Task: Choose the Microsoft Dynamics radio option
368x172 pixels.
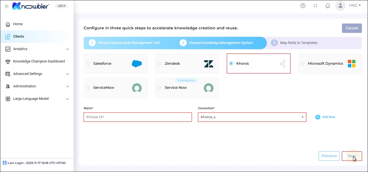Action: click(x=303, y=64)
